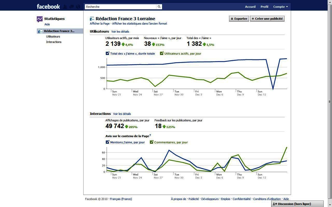
Task: Select Interactions in the left sidebar
Action: coord(54,42)
